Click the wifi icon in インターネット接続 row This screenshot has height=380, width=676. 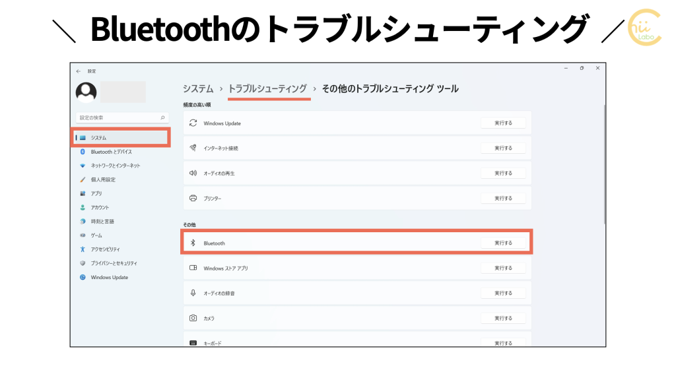pos(193,148)
